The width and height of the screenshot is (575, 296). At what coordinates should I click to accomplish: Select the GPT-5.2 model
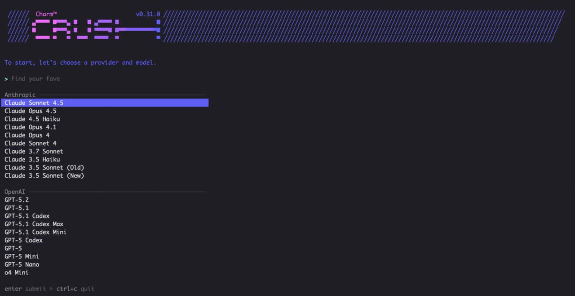17,200
